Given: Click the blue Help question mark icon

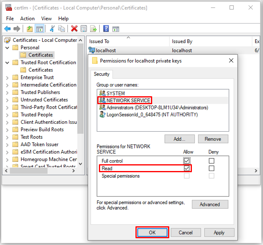Looking at the screenshot, I should tap(106, 29).
